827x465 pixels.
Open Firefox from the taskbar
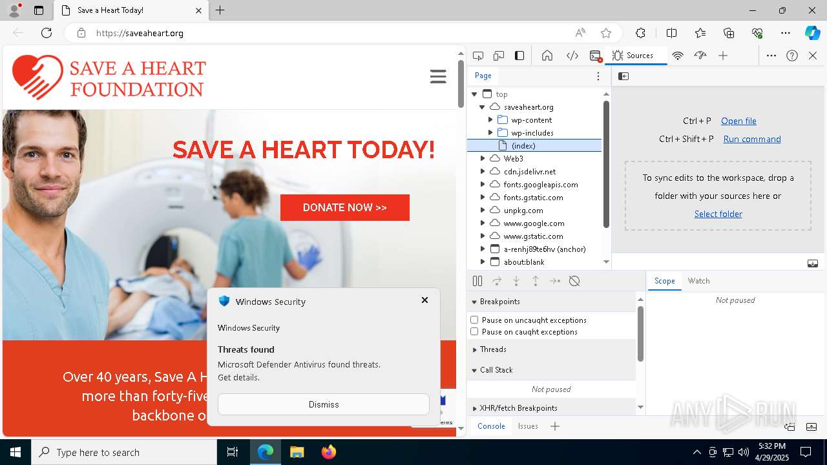[x=328, y=452]
